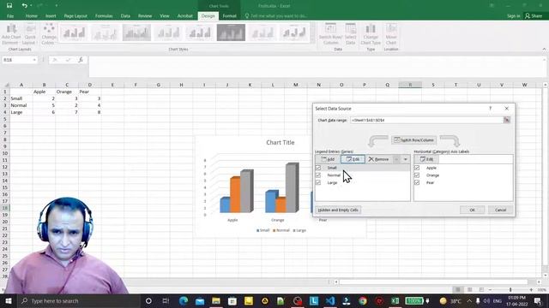The image size is (549, 308).
Task: Click Move Down arrow for series
Action: click(x=406, y=159)
